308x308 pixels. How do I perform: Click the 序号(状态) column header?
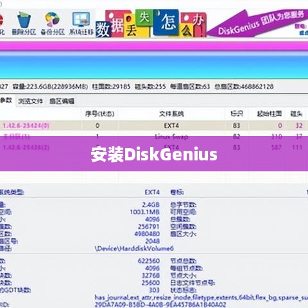99,114
